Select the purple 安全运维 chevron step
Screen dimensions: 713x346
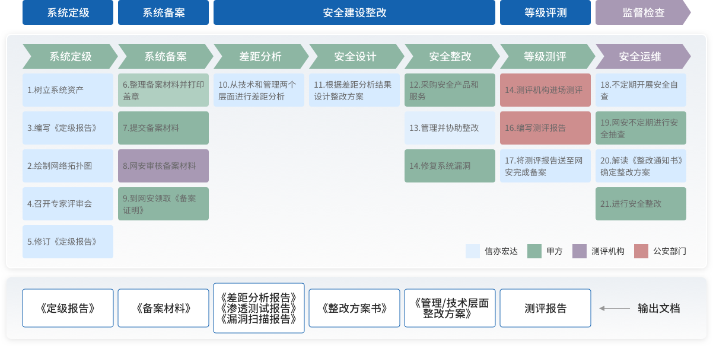(641, 57)
